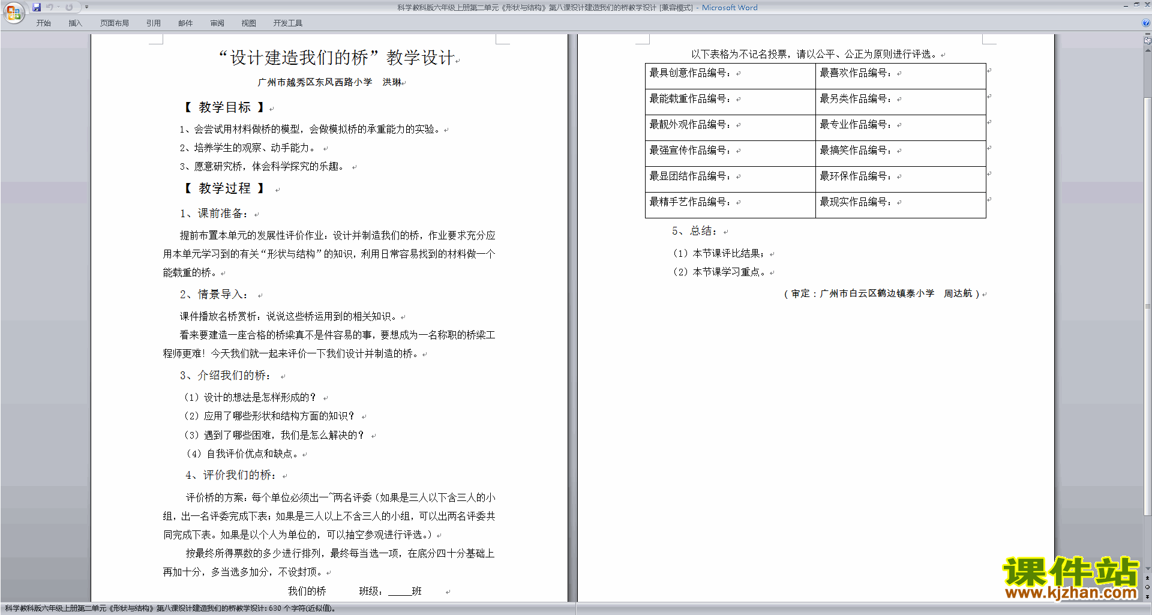Click the table cell 最精手艺作品编号:
1152x615 pixels.
click(730, 205)
